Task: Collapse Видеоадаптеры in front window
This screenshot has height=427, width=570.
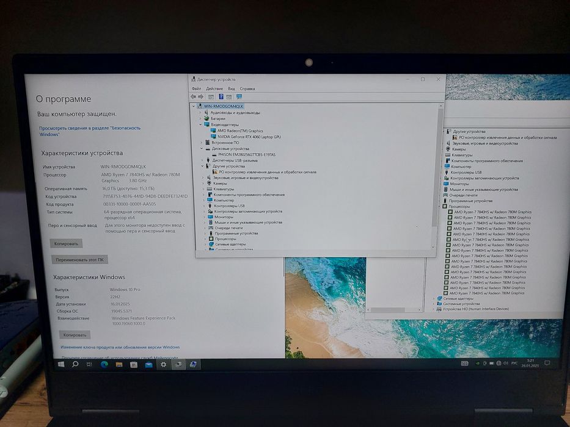Action: coord(200,124)
